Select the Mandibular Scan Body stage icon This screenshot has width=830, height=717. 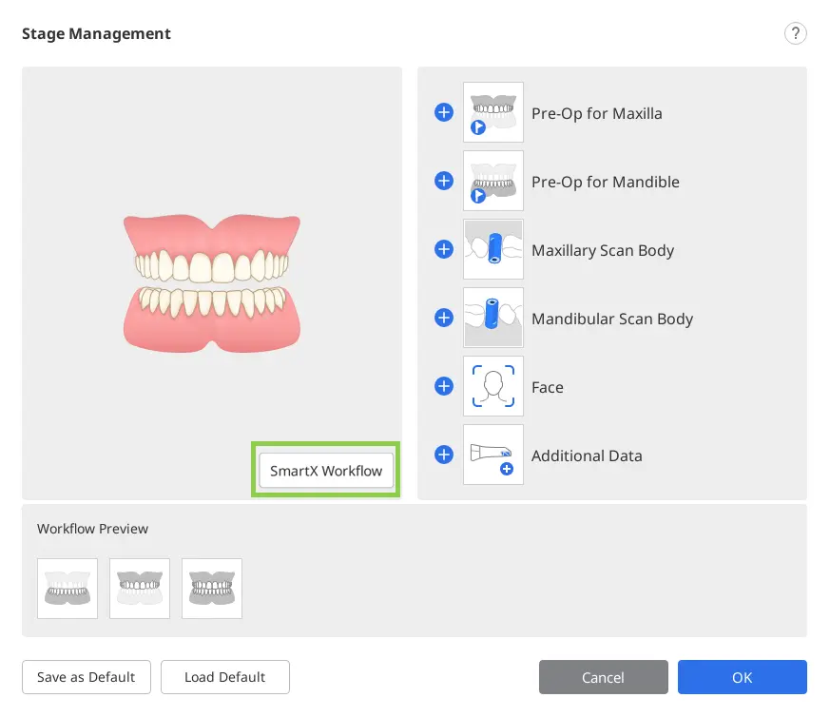(492, 318)
